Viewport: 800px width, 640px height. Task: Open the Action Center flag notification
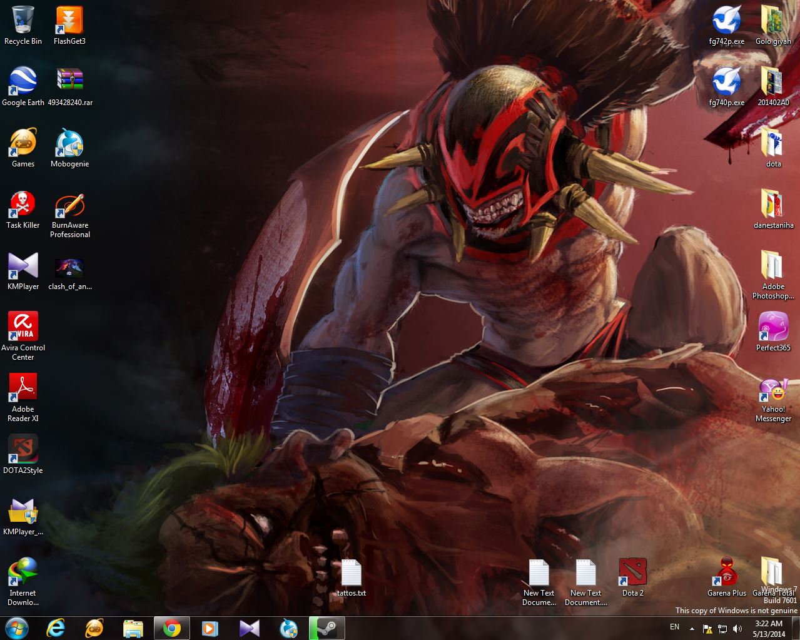[708, 629]
